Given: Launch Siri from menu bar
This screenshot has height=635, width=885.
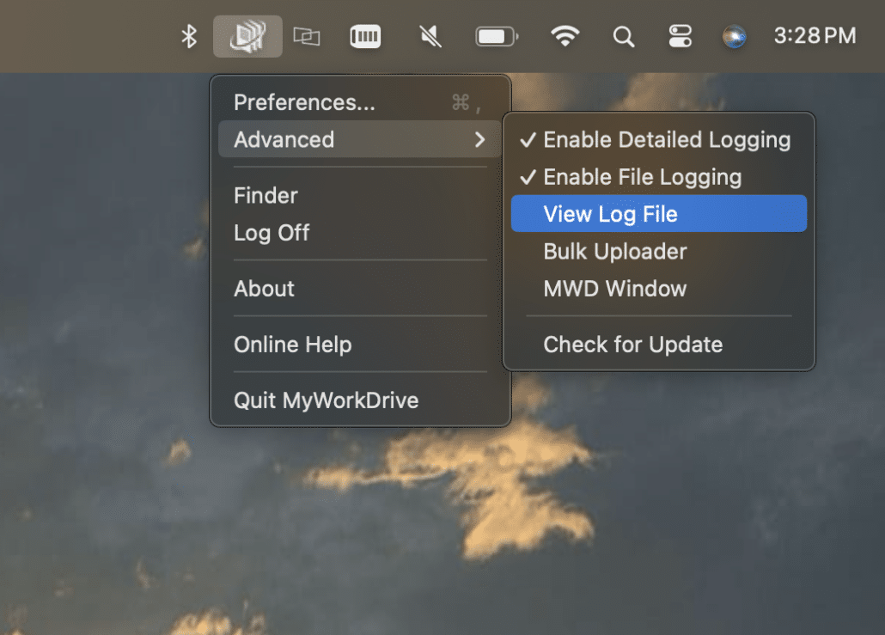Looking at the screenshot, I should (x=734, y=36).
